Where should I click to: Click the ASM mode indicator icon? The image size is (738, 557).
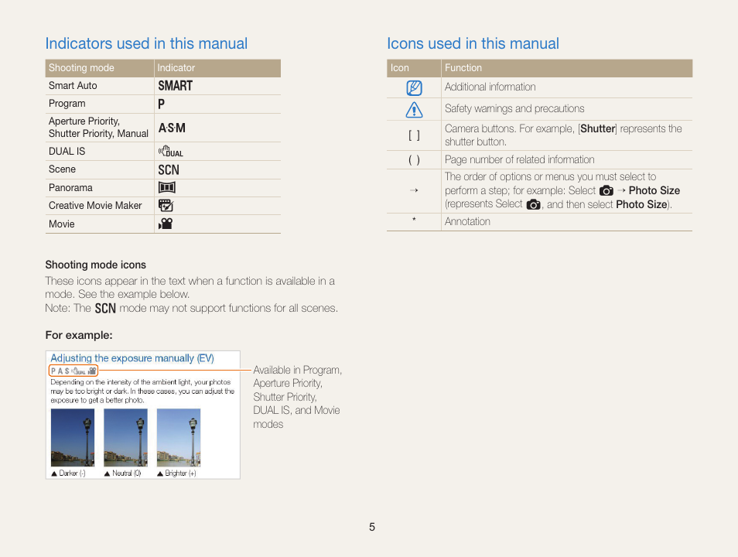tap(172, 128)
